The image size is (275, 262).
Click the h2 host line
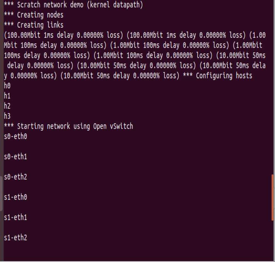click(x=7, y=106)
